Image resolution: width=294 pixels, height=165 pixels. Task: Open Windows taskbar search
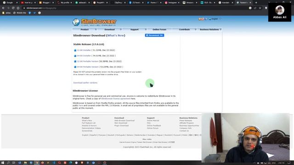[x=8, y=163]
